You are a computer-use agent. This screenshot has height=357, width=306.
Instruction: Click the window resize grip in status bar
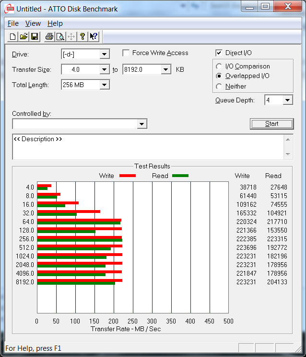click(x=298, y=349)
